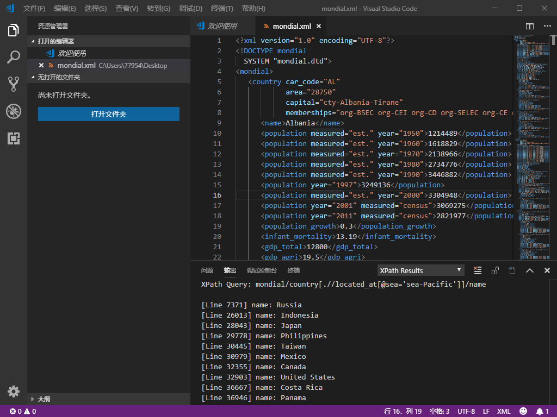The height and width of the screenshot is (417, 557).
Task: Maximize the panel with the up chevron
Action: click(x=530, y=270)
